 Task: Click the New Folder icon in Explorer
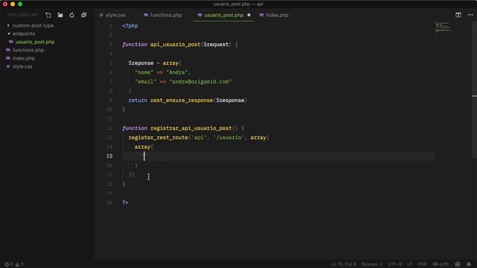tap(60, 15)
